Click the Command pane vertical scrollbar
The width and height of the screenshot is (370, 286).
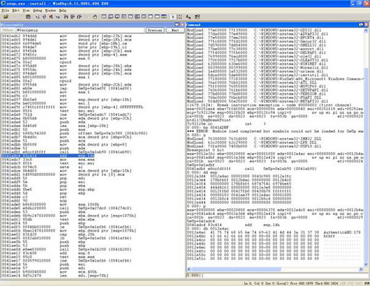[366, 146]
